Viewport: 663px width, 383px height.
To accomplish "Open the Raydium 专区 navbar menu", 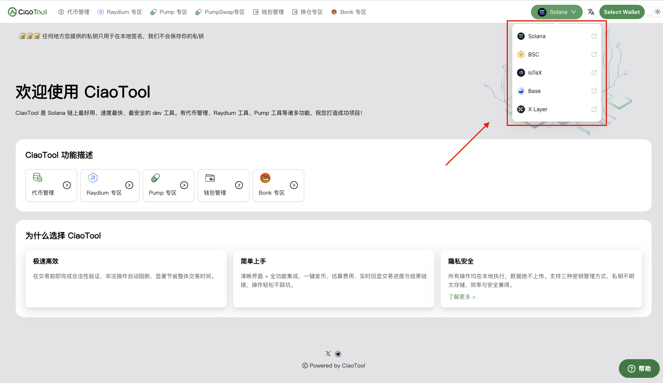I will 120,12.
